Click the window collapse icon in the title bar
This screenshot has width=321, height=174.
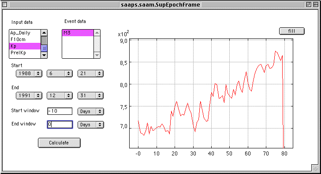click(x=316, y=4)
